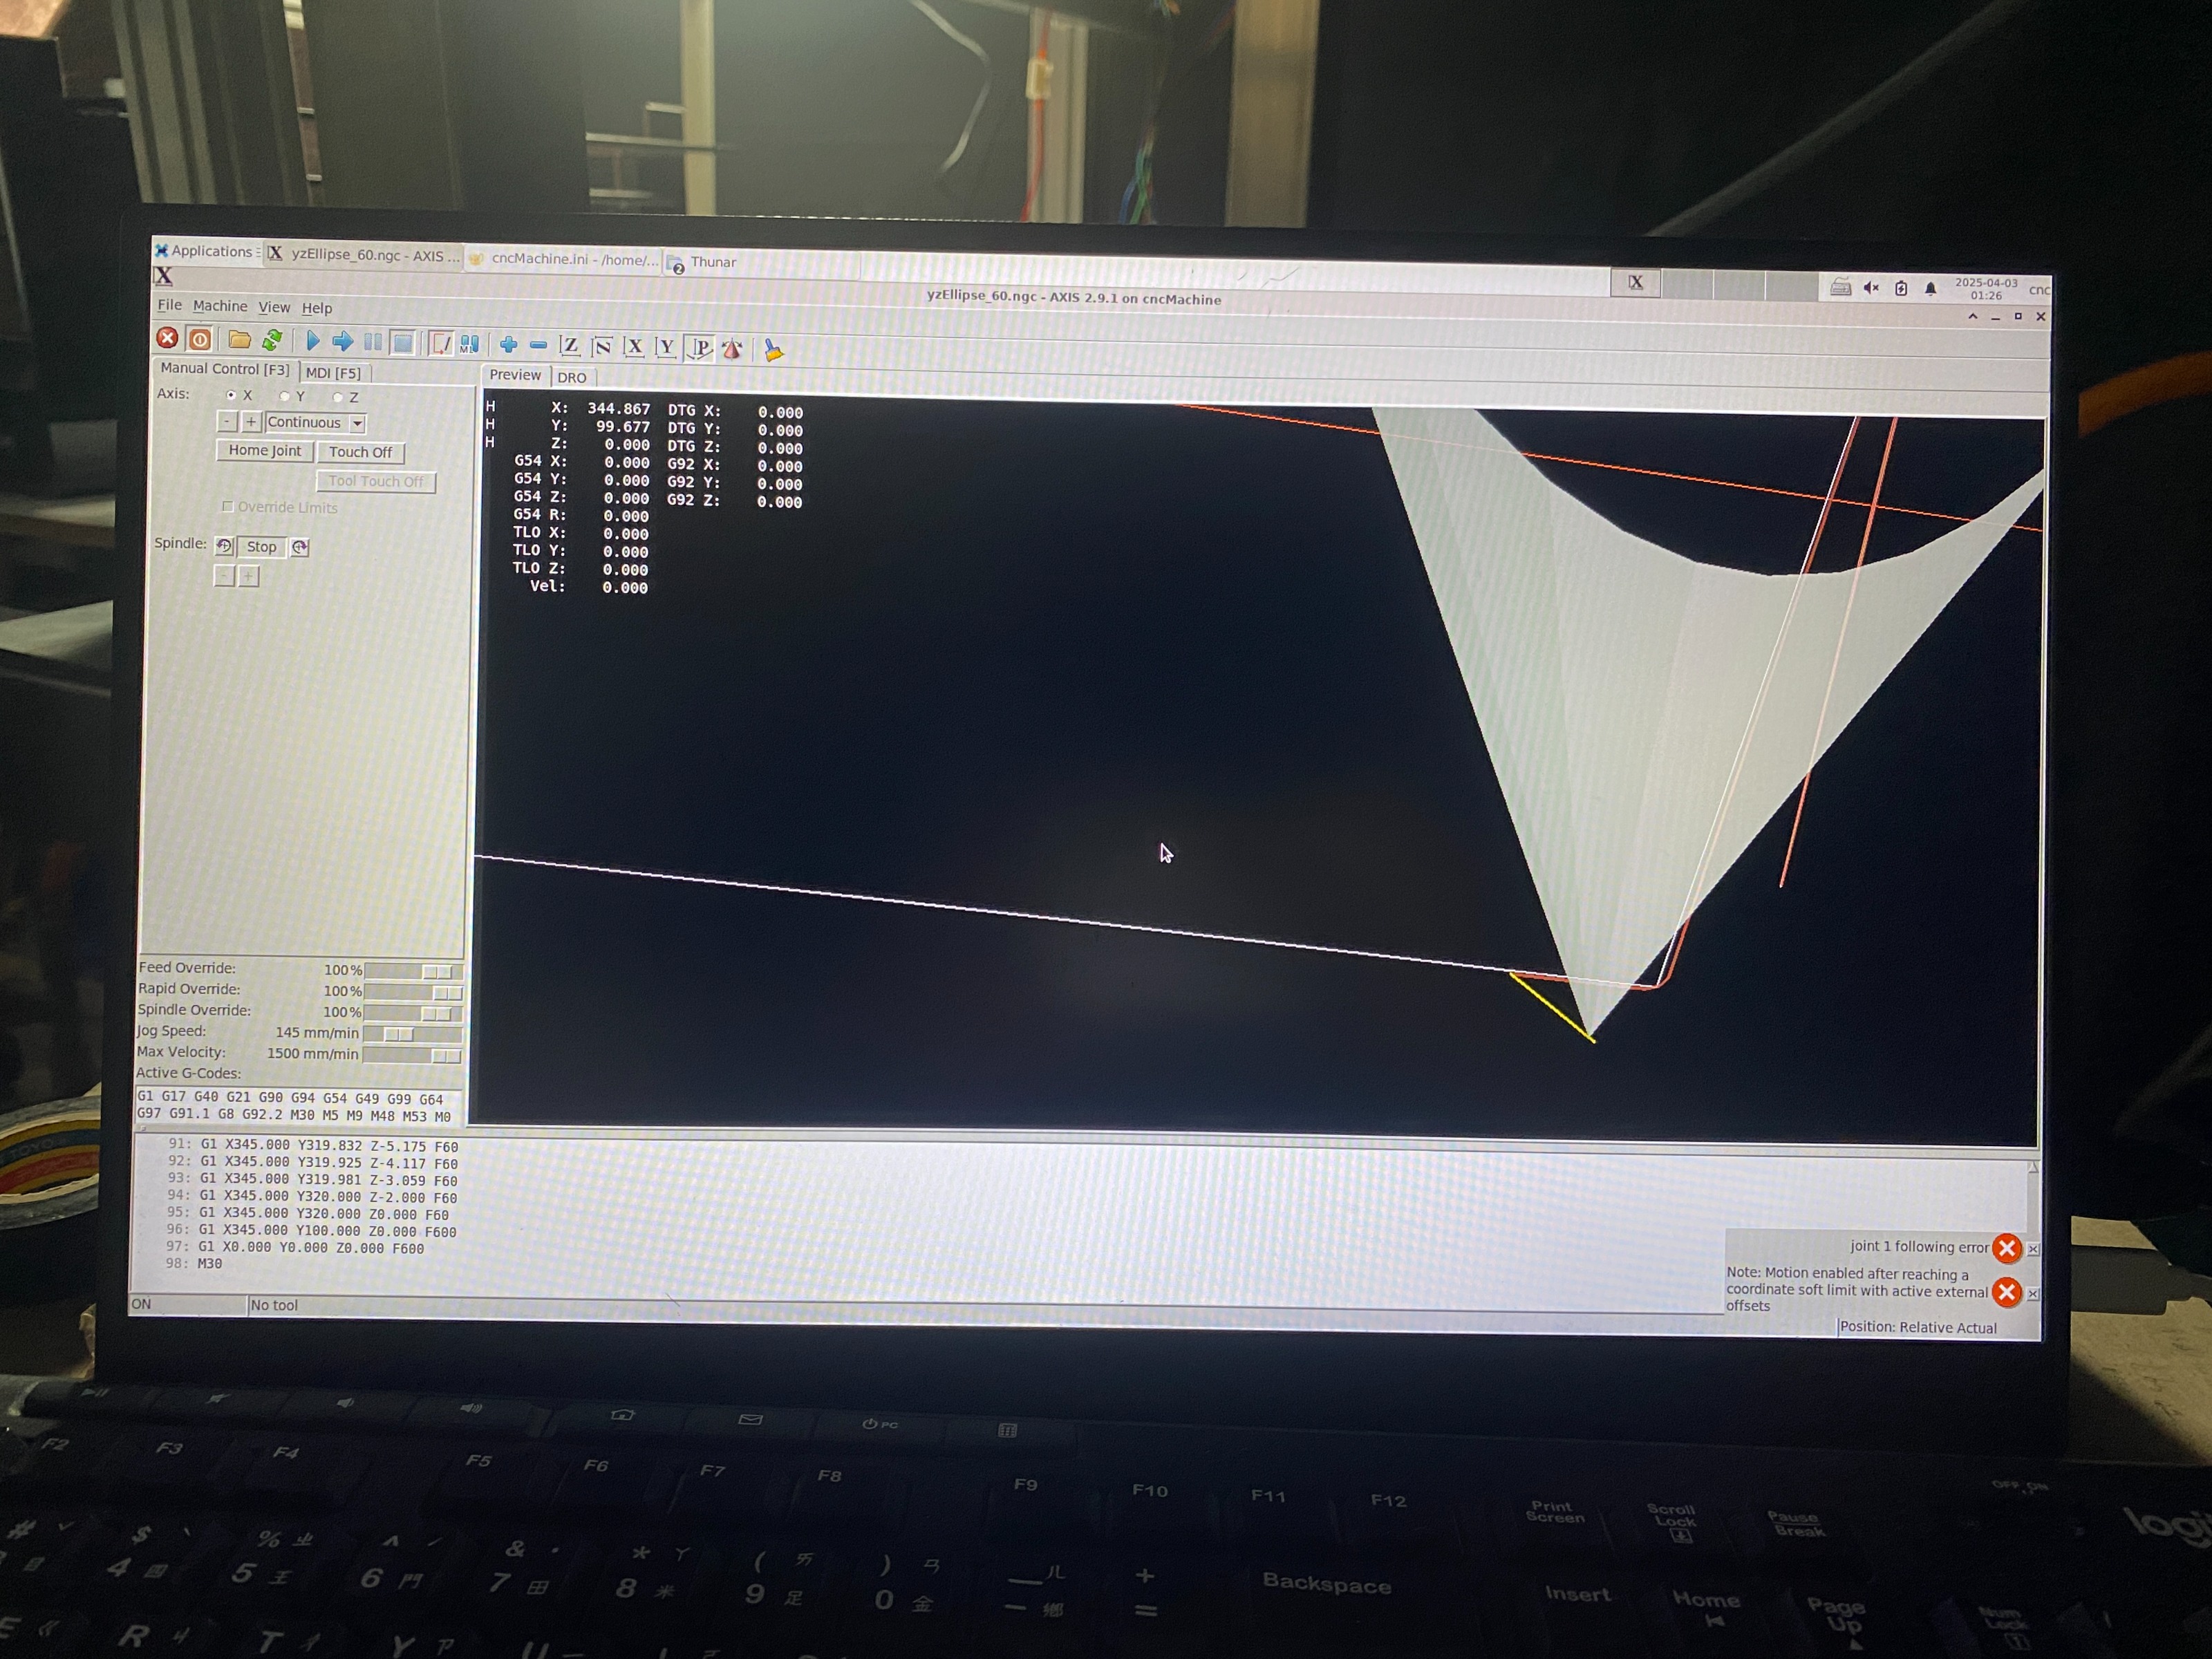Viewport: 2212px width, 1659px height.
Task: Click the battery power tray icon
Action: (1901, 288)
